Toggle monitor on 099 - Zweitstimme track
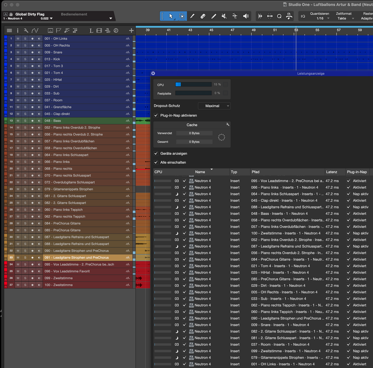Screen dimensions: 373x368 point(39,278)
